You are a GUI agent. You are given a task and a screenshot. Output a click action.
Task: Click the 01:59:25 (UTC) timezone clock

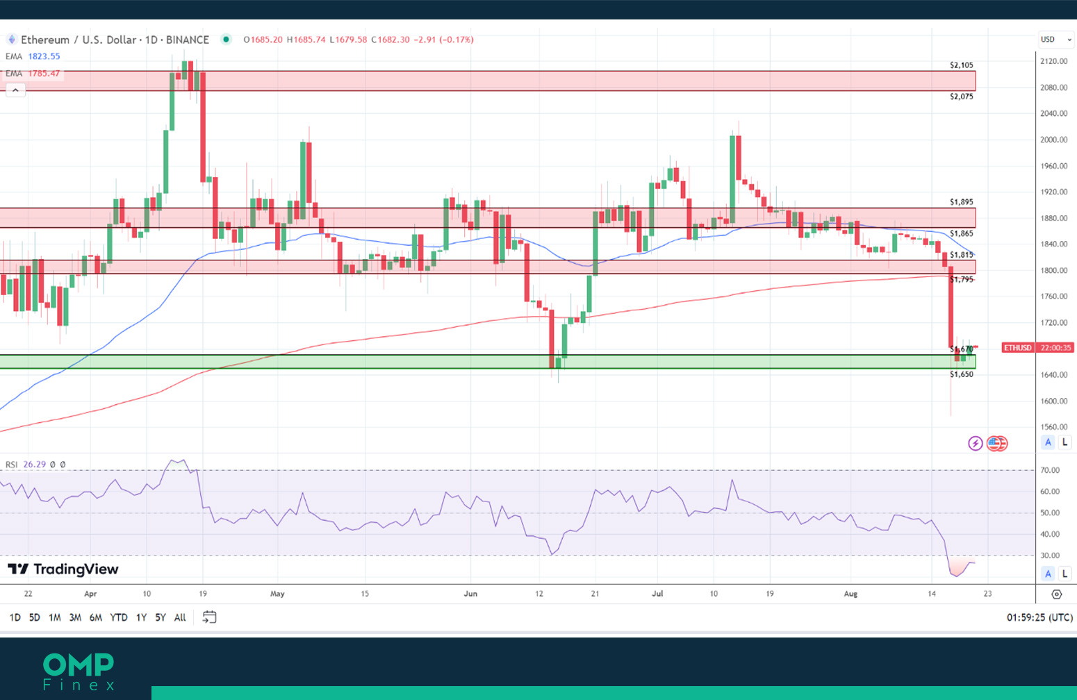pos(1039,617)
